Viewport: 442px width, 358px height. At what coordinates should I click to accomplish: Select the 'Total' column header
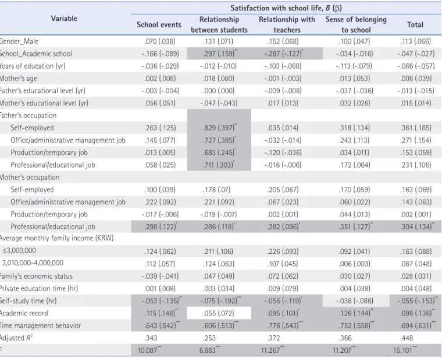tap(415, 25)
